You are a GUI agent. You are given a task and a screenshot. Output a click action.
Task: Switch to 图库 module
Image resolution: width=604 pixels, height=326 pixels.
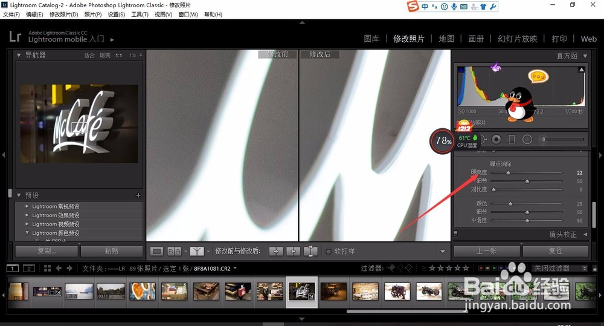tap(371, 39)
